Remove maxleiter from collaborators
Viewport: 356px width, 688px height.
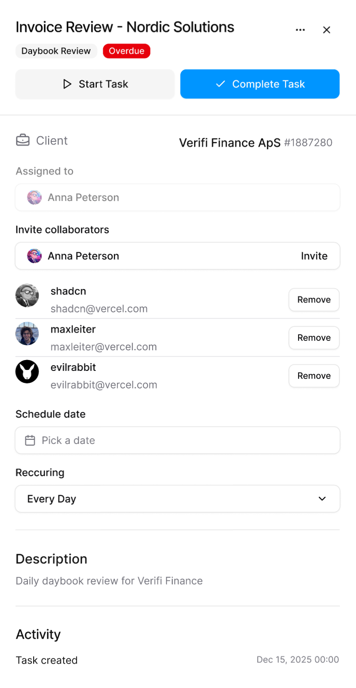314,338
